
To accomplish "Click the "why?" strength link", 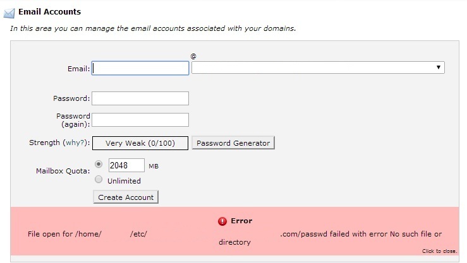I will [75, 143].
